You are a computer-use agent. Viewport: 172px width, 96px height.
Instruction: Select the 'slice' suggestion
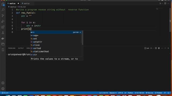point(56,45)
